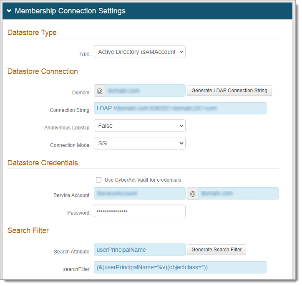Click the Service Account domain field

point(238,193)
